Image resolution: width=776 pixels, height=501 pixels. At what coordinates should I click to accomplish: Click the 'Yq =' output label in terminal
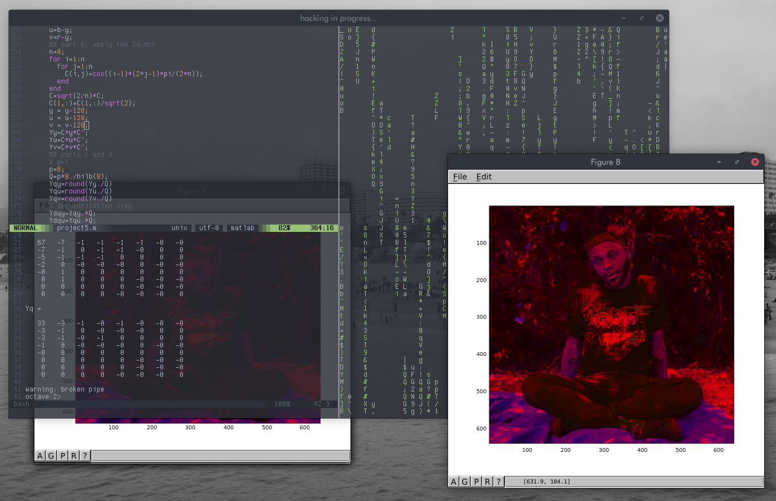[x=33, y=309]
